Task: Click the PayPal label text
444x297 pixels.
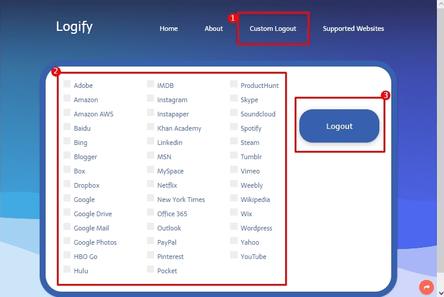Action: 167,242
